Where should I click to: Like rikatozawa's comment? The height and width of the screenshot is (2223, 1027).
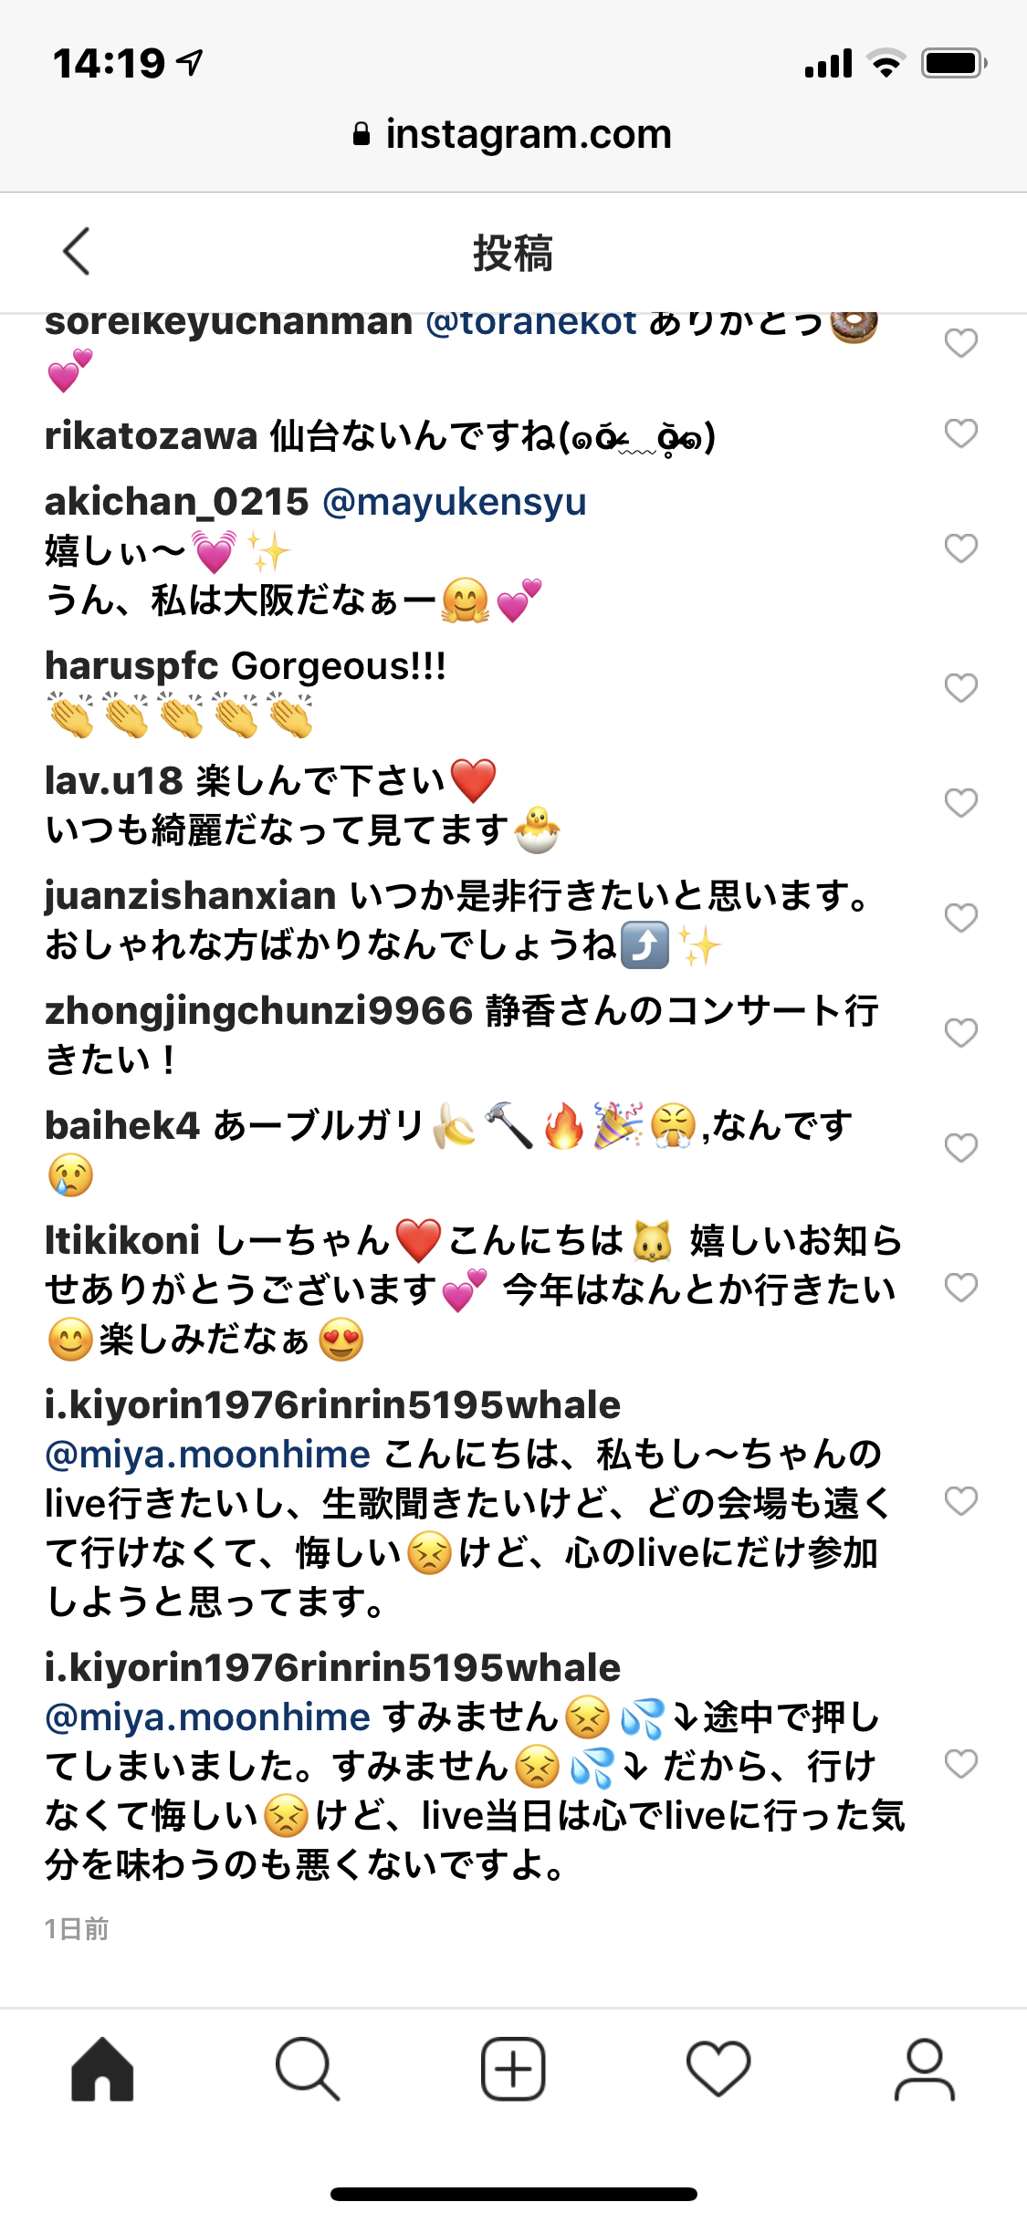pyautogui.click(x=960, y=433)
